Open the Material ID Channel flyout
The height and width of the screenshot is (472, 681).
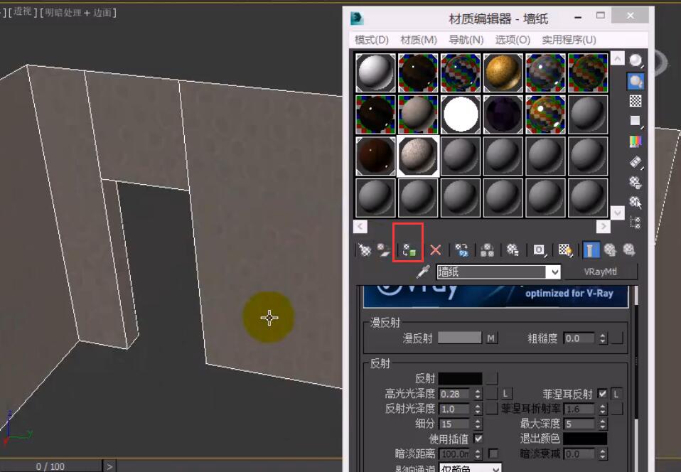[539, 250]
